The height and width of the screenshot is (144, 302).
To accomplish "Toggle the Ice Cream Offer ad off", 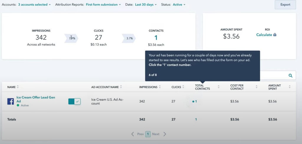I will tap(74, 101).
